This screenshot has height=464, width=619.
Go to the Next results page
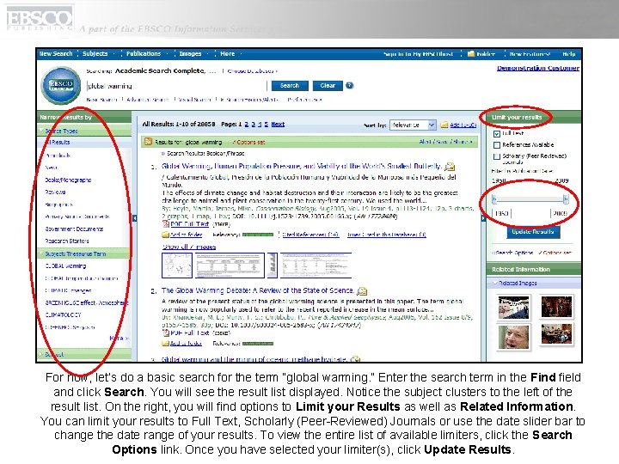click(278, 125)
